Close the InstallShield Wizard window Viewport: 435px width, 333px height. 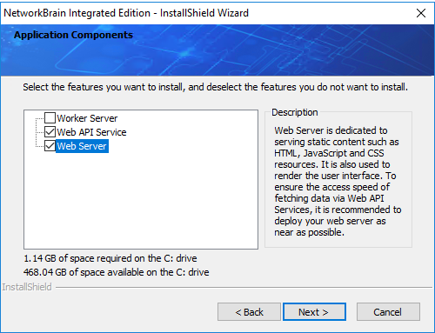(421, 13)
